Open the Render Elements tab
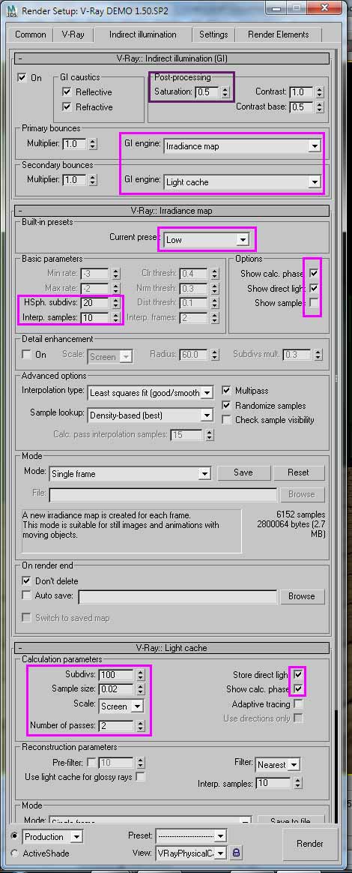 [x=278, y=34]
